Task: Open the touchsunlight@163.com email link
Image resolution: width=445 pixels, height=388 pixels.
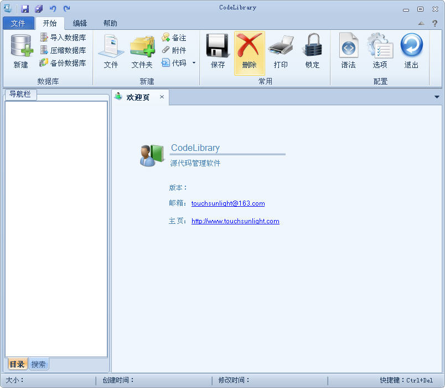Action: point(228,203)
